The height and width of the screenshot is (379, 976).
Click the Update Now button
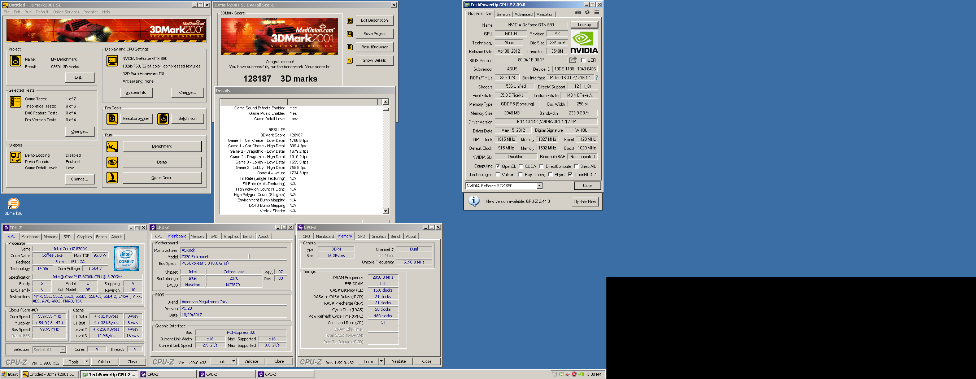(585, 202)
